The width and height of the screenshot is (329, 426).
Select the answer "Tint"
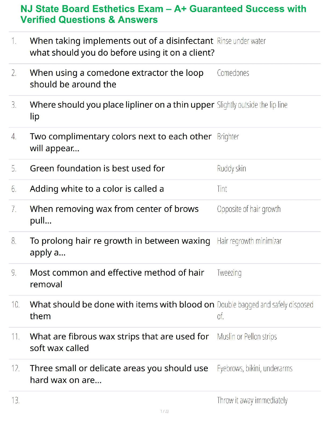click(222, 189)
